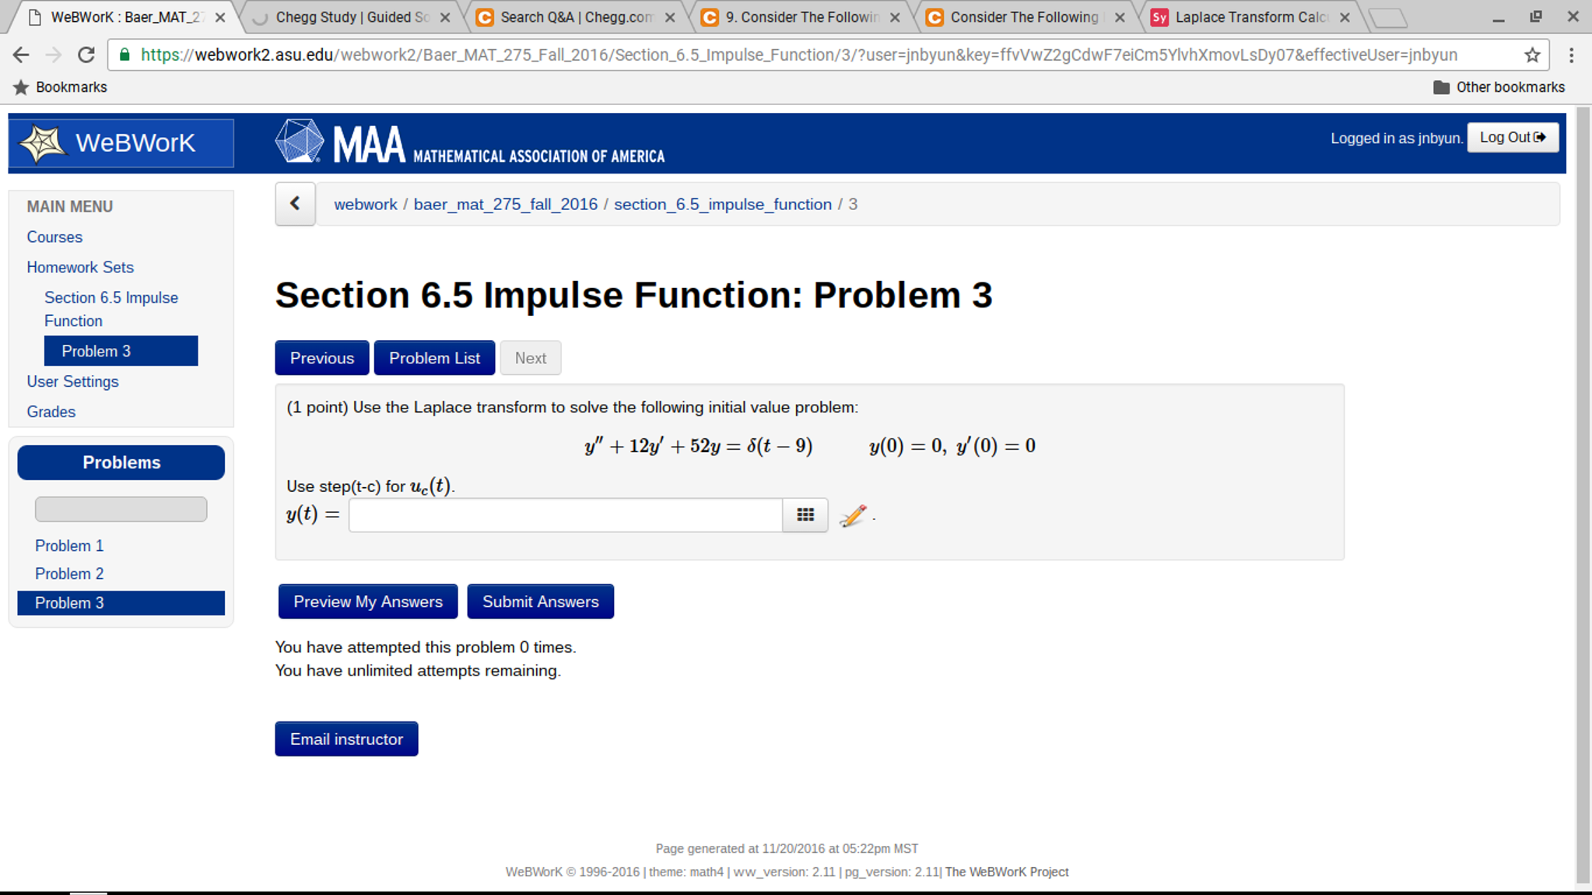Image resolution: width=1592 pixels, height=895 pixels.
Task: Click the pencil icon beside answer box
Action: [x=853, y=516]
